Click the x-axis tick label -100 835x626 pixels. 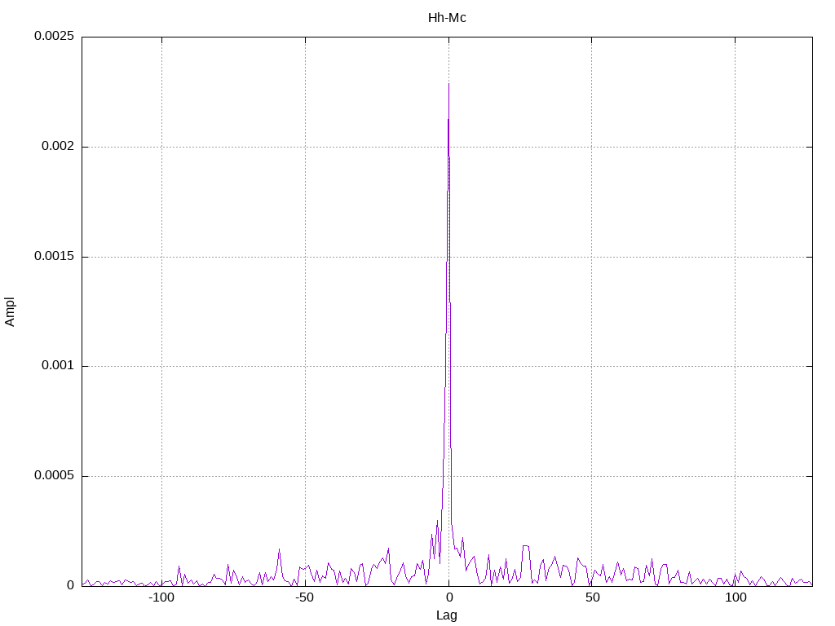tap(161, 597)
